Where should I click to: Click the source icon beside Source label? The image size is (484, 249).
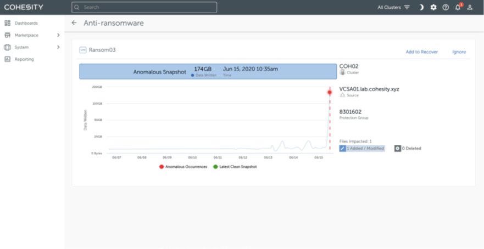(342, 95)
